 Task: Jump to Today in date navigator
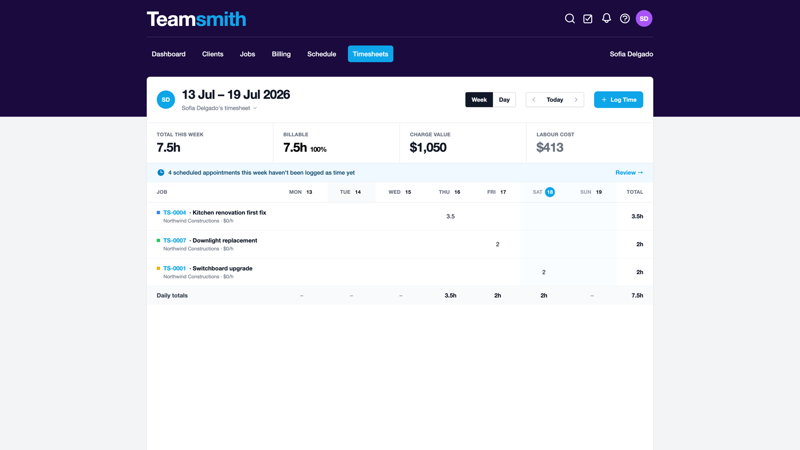(555, 100)
